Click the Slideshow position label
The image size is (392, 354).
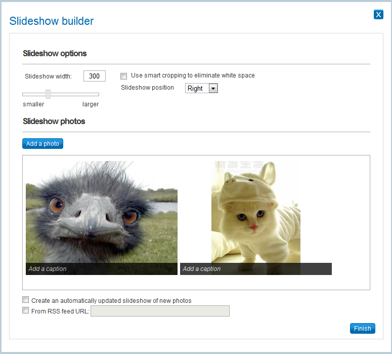147,88
